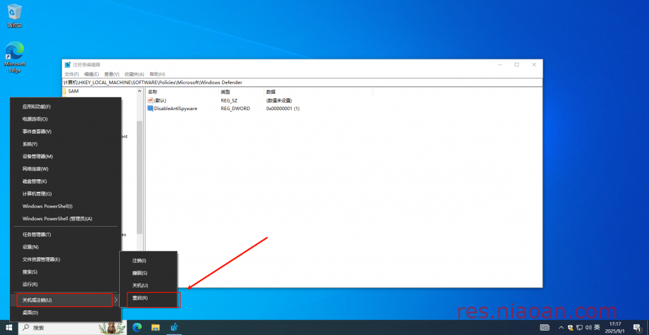
Task: Select 网络连接(W) menu entry
Action: (x=66, y=168)
